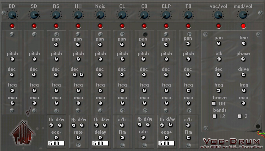Click the RS volume knob
Image resolution: width=265 pixels, height=151 pixels.
[56, 15]
